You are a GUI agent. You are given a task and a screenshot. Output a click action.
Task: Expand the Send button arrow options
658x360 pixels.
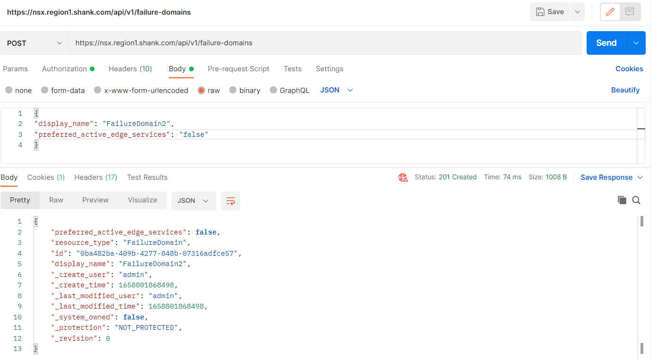[636, 43]
